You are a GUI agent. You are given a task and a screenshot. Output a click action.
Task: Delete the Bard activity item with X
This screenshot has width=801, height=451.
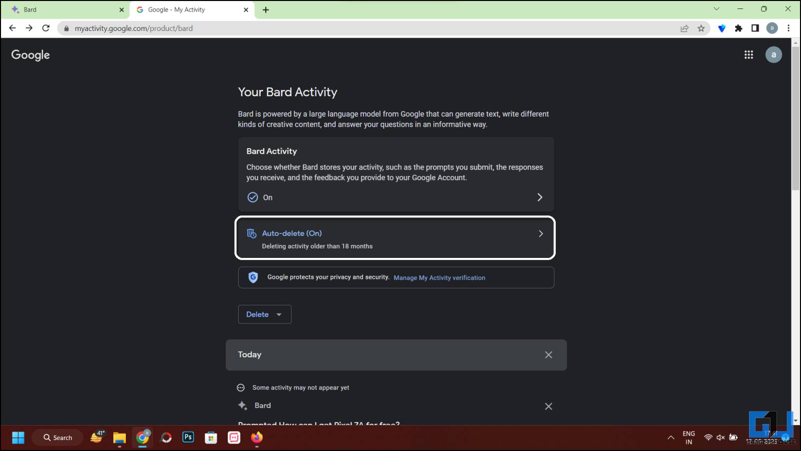pyautogui.click(x=548, y=406)
